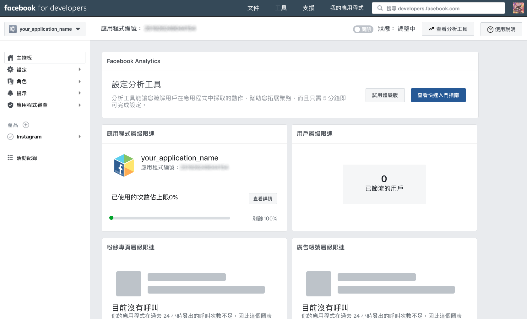This screenshot has height=319, width=527.
Task: Click the 粉絲專頁層級限速 placeholder thumbnail
Action: click(129, 284)
